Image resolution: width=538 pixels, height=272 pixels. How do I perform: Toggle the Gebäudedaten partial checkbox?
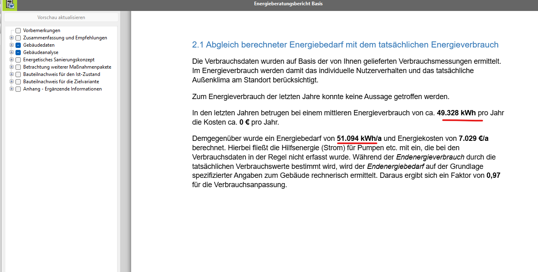(18, 45)
